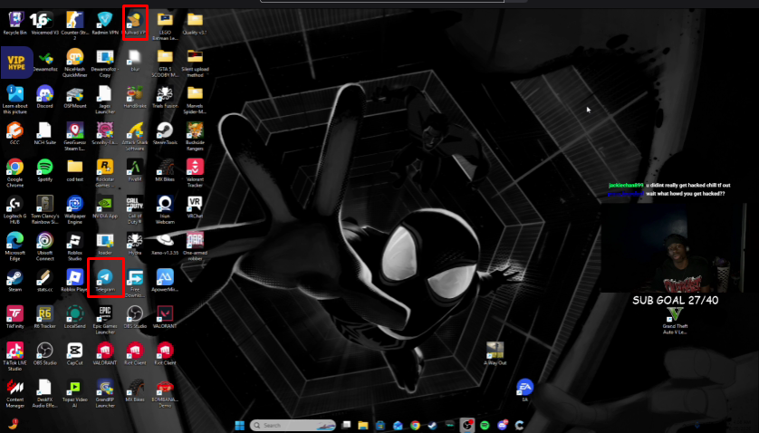Launch the Telegram desktop shortcut

point(104,281)
